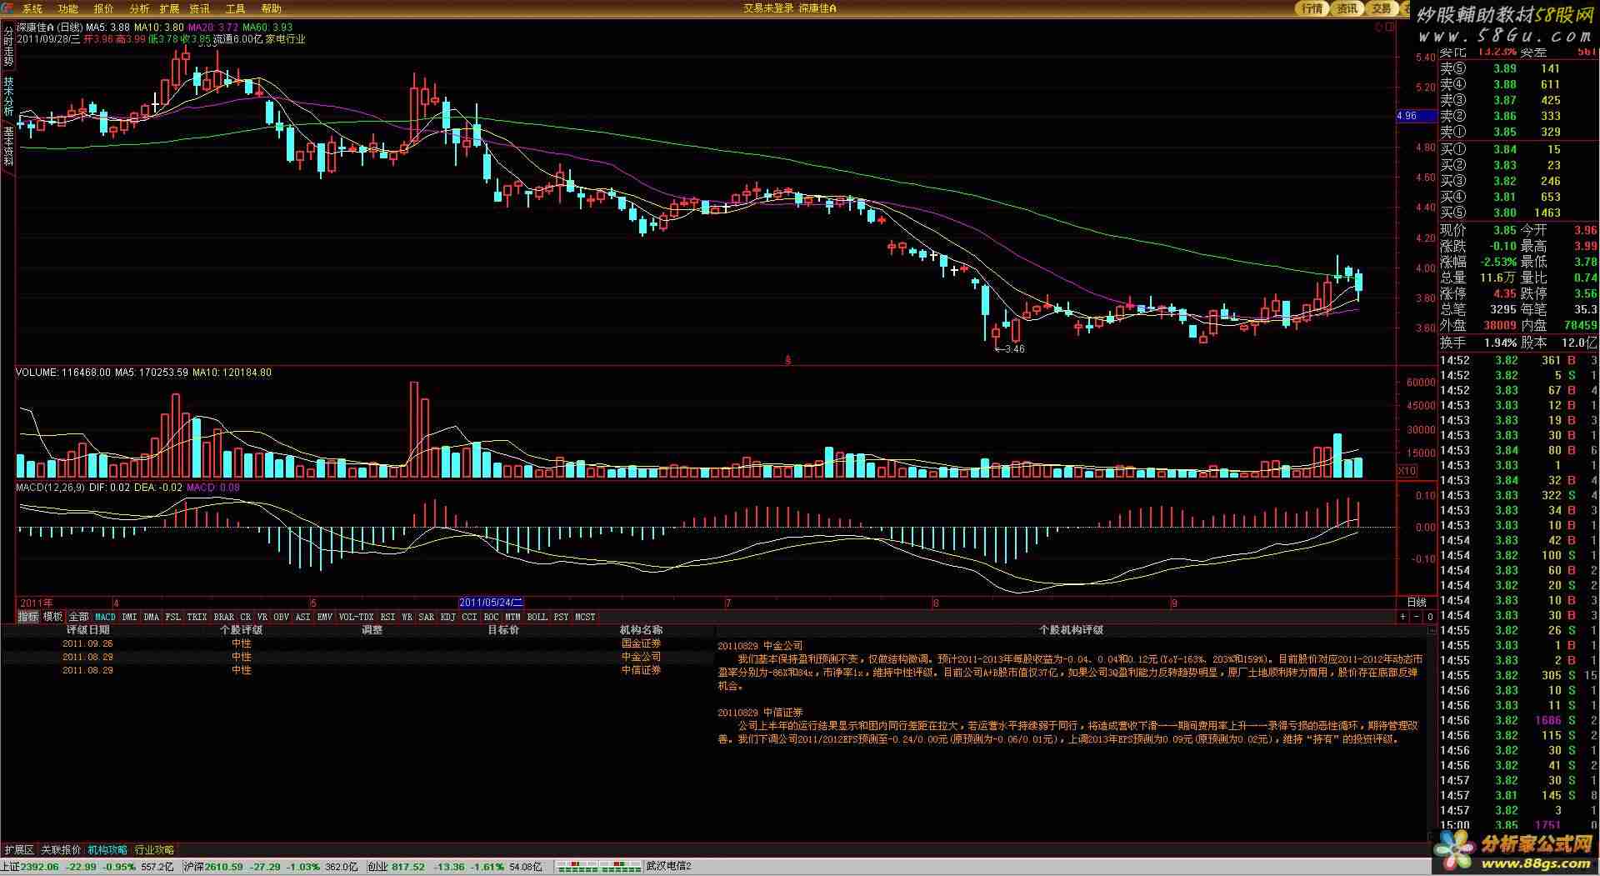Select the TRIX indicator

[x=197, y=617]
